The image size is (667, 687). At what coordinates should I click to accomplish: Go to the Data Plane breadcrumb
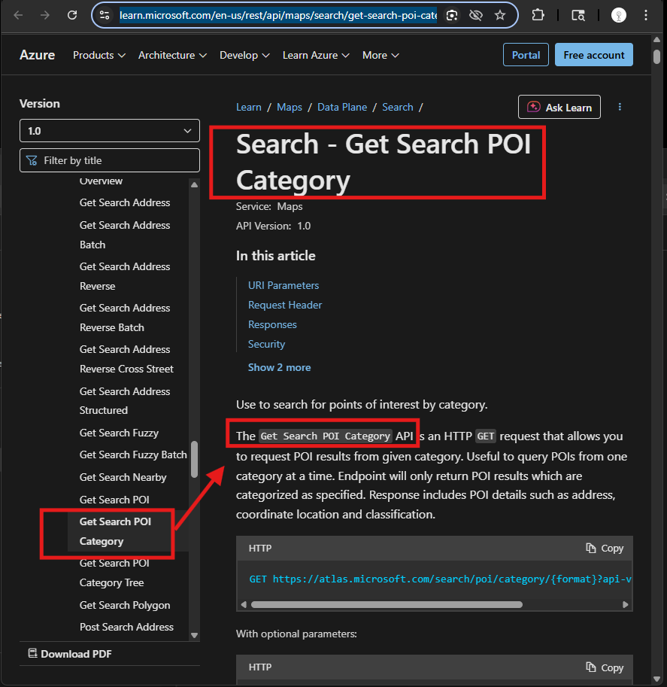[342, 108]
